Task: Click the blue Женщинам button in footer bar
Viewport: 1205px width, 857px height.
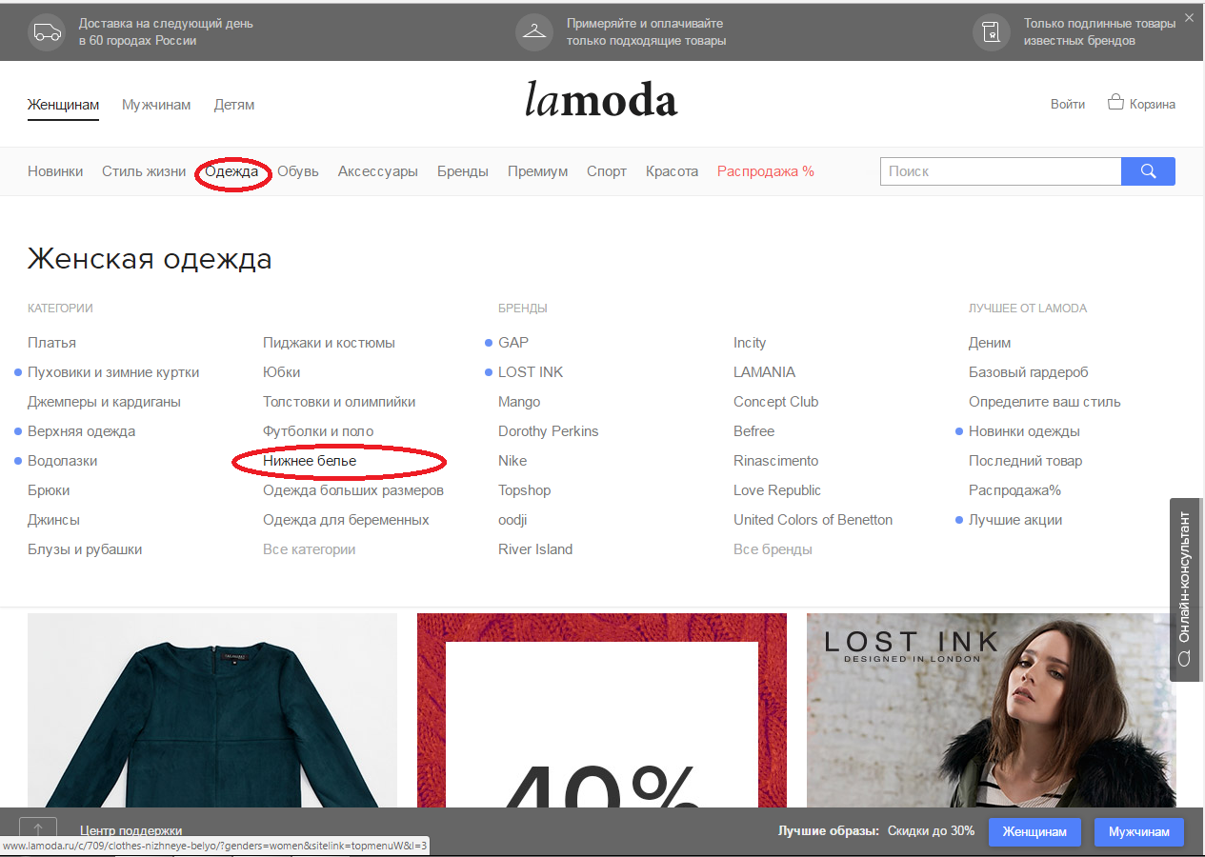Action: tap(1035, 831)
